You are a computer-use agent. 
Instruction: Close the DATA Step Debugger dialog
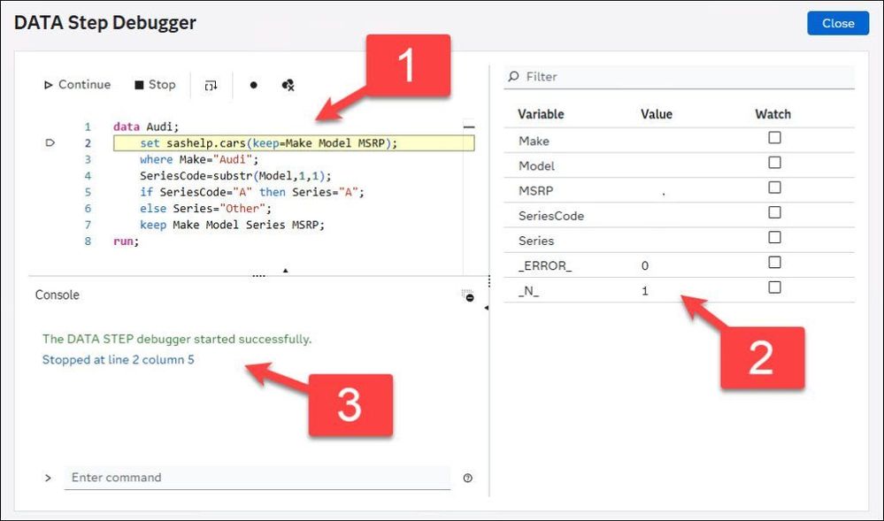(x=838, y=23)
